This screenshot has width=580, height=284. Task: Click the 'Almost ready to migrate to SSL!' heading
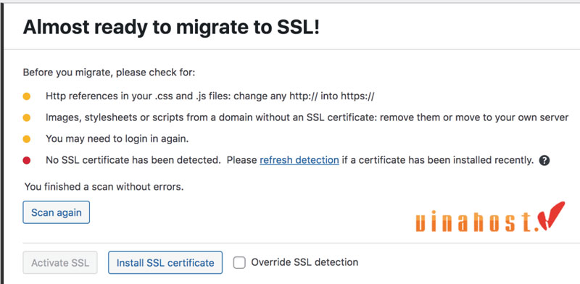tap(171, 27)
